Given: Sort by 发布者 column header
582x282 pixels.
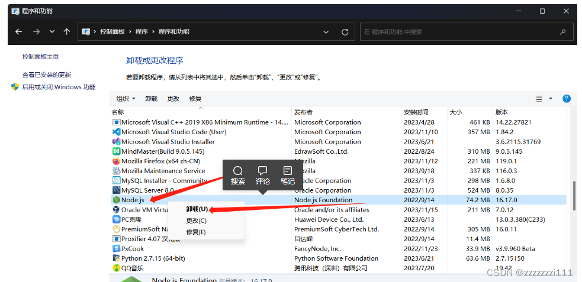Looking at the screenshot, I should point(303,112).
